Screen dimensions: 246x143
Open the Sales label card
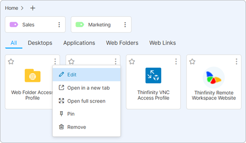coord(35,25)
